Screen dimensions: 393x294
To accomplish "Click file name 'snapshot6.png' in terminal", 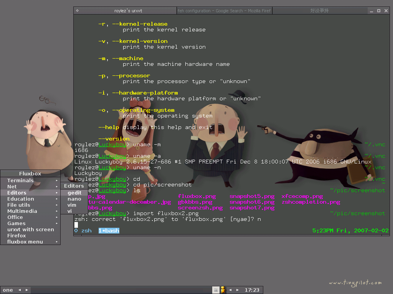I will [x=252, y=202].
